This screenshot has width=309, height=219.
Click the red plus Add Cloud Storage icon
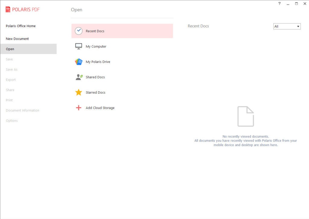click(79, 108)
